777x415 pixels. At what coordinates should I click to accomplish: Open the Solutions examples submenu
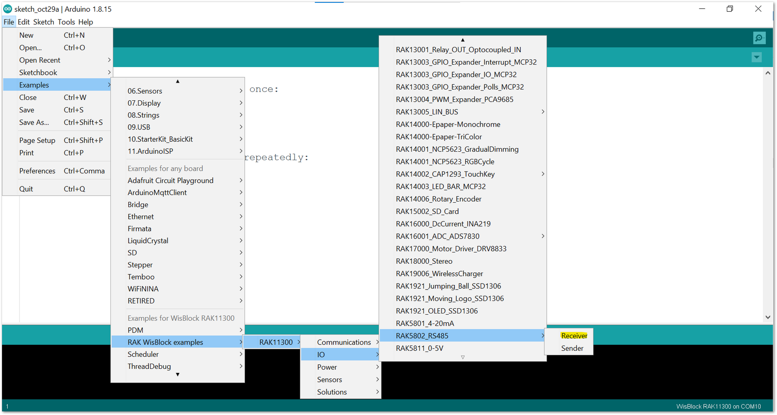[x=341, y=392]
